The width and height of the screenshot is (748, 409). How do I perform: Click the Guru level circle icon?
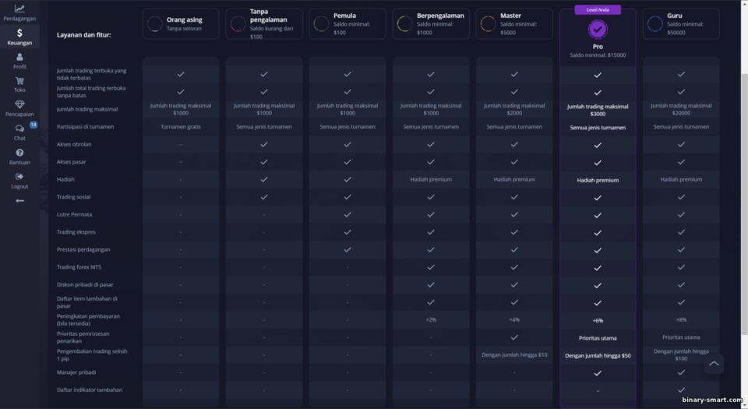pyautogui.click(x=655, y=24)
